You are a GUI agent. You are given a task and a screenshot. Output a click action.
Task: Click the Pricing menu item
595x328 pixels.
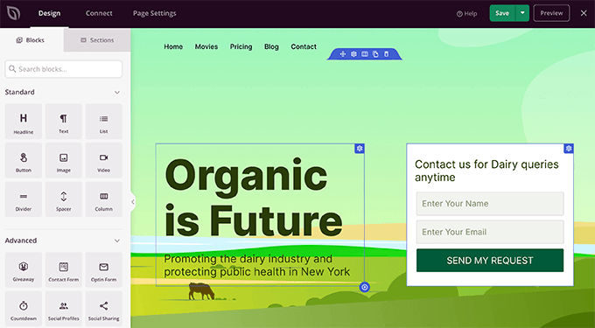(x=241, y=46)
